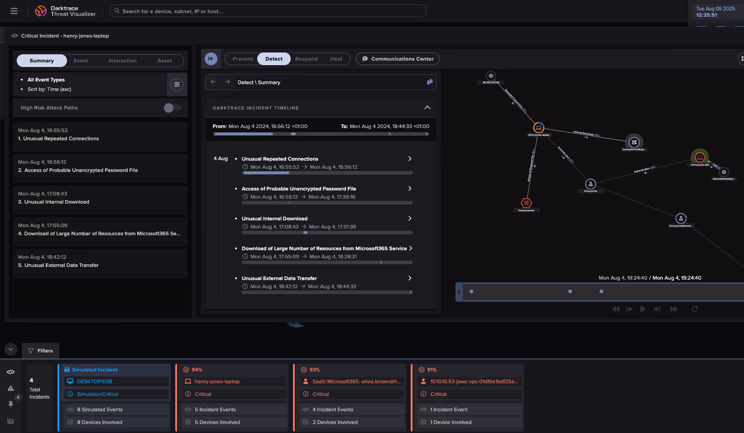Click the Darktrace Threat Visualizer logo
The height and width of the screenshot is (433, 744).
coord(66,11)
